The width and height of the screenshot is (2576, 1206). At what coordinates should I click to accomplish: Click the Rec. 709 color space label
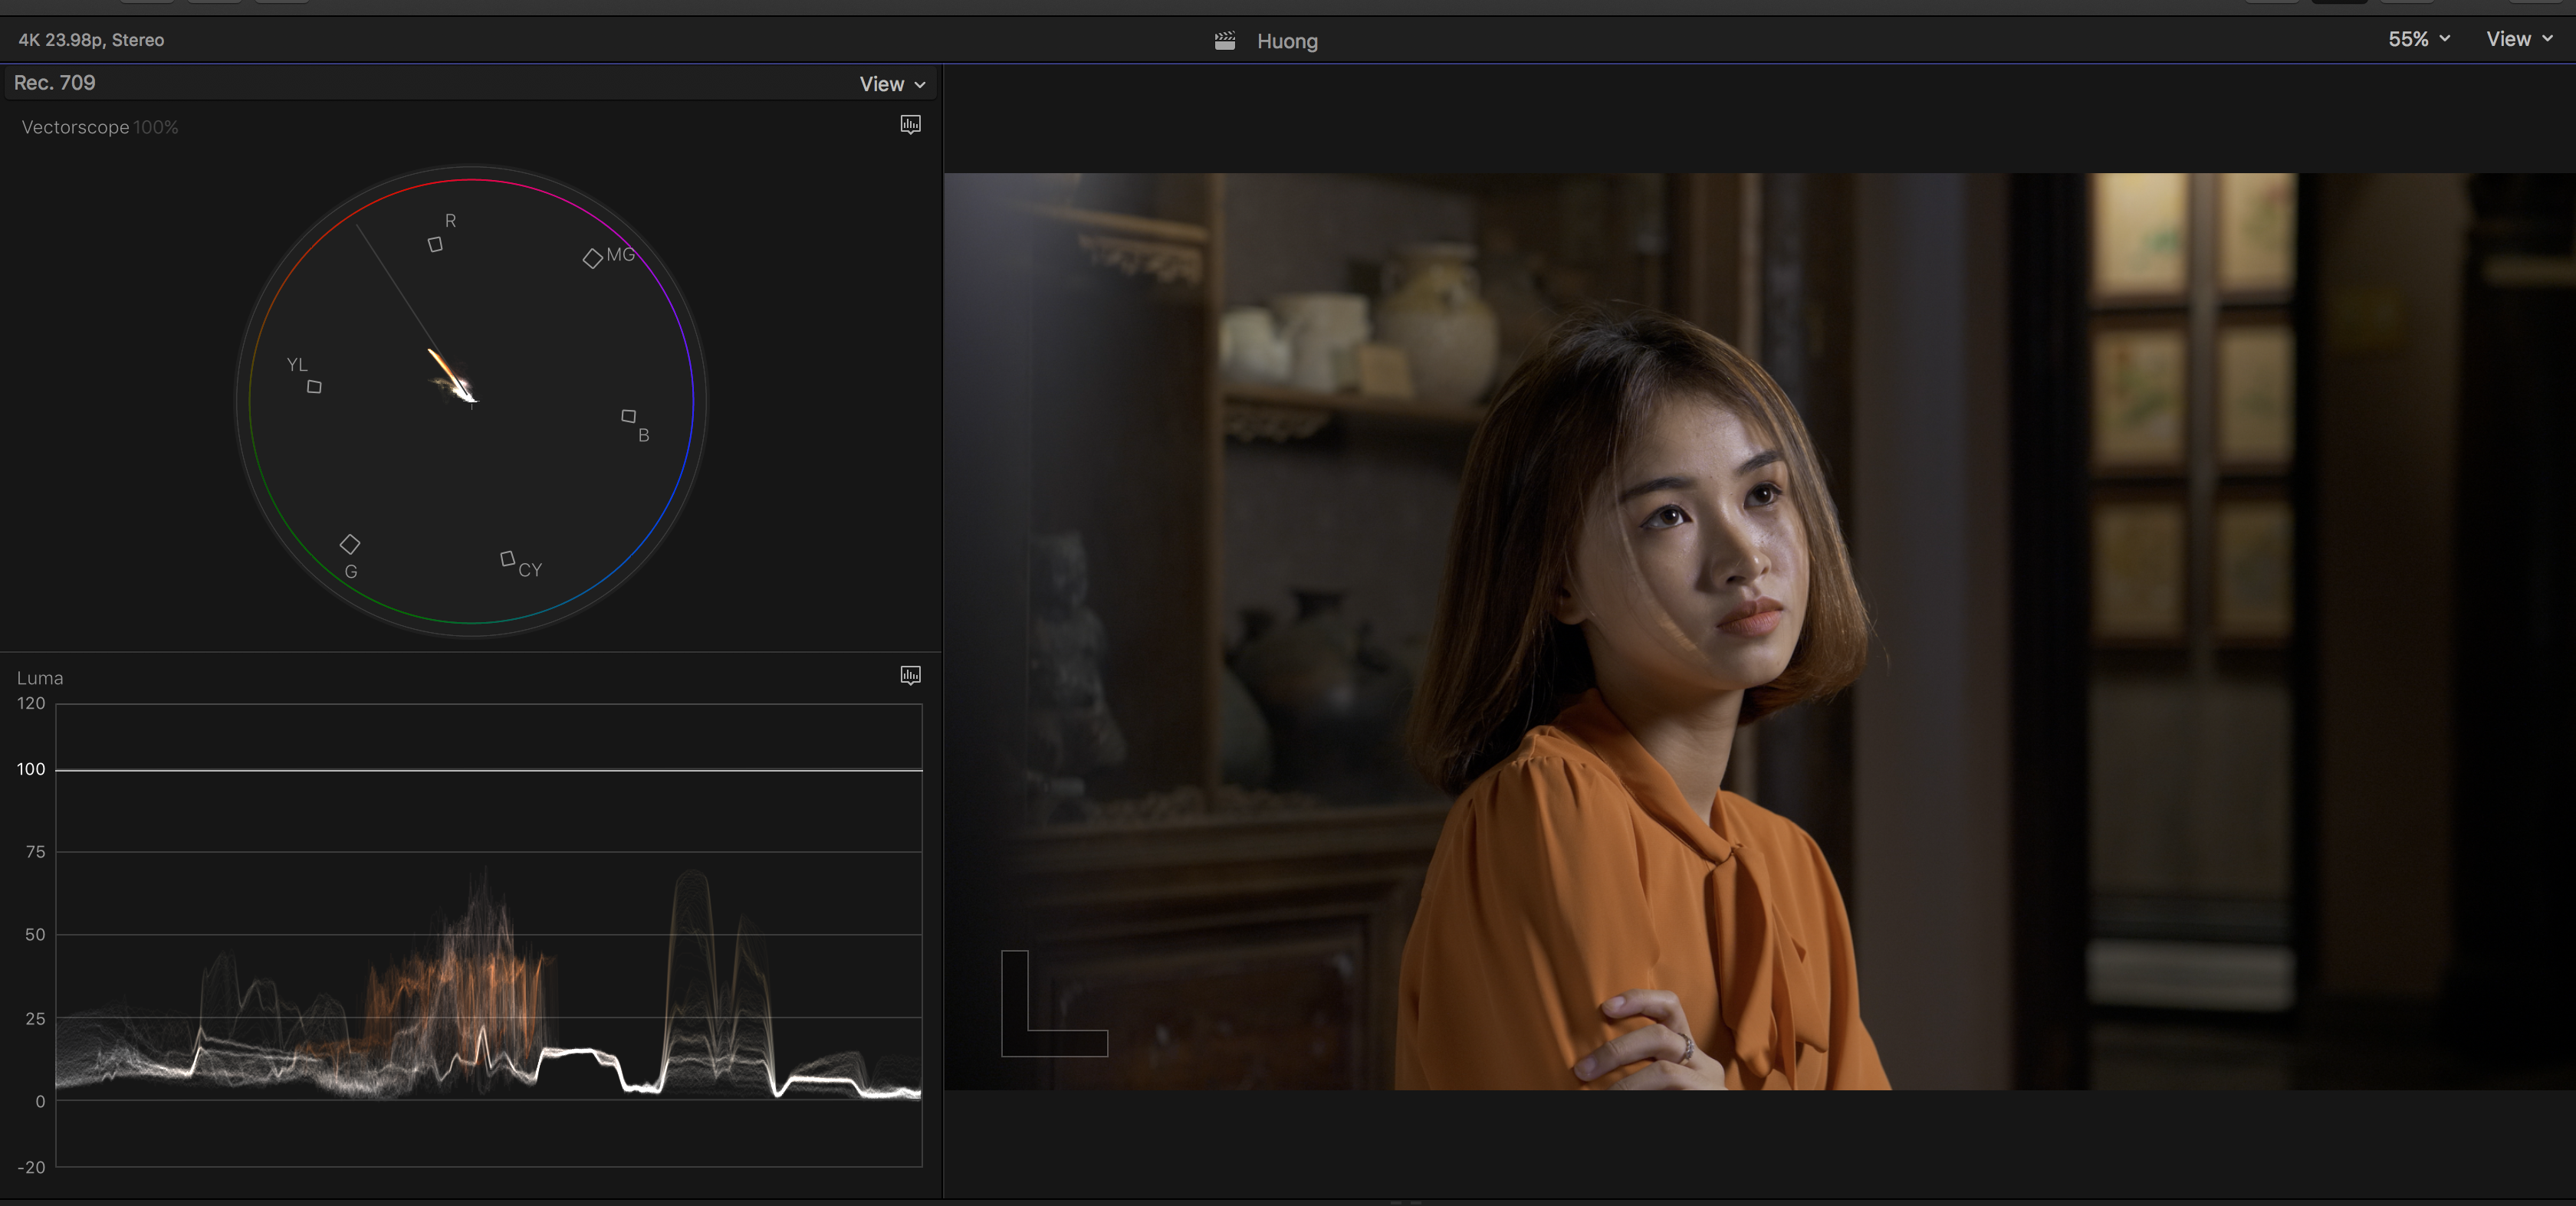[x=55, y=83]
